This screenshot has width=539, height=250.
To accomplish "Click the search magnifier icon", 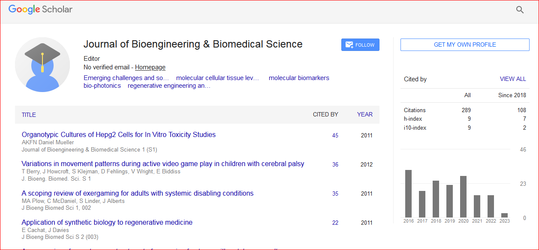I will click(520, 10).
